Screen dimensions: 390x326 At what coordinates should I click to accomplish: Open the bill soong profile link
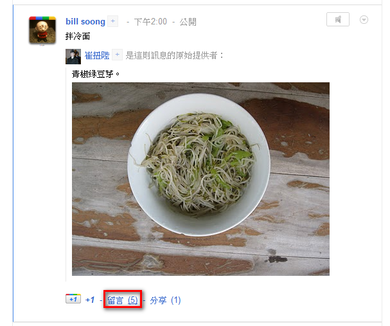click(85, 22)
